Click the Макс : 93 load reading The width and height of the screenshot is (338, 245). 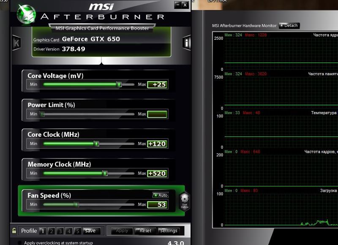[249, 191]
